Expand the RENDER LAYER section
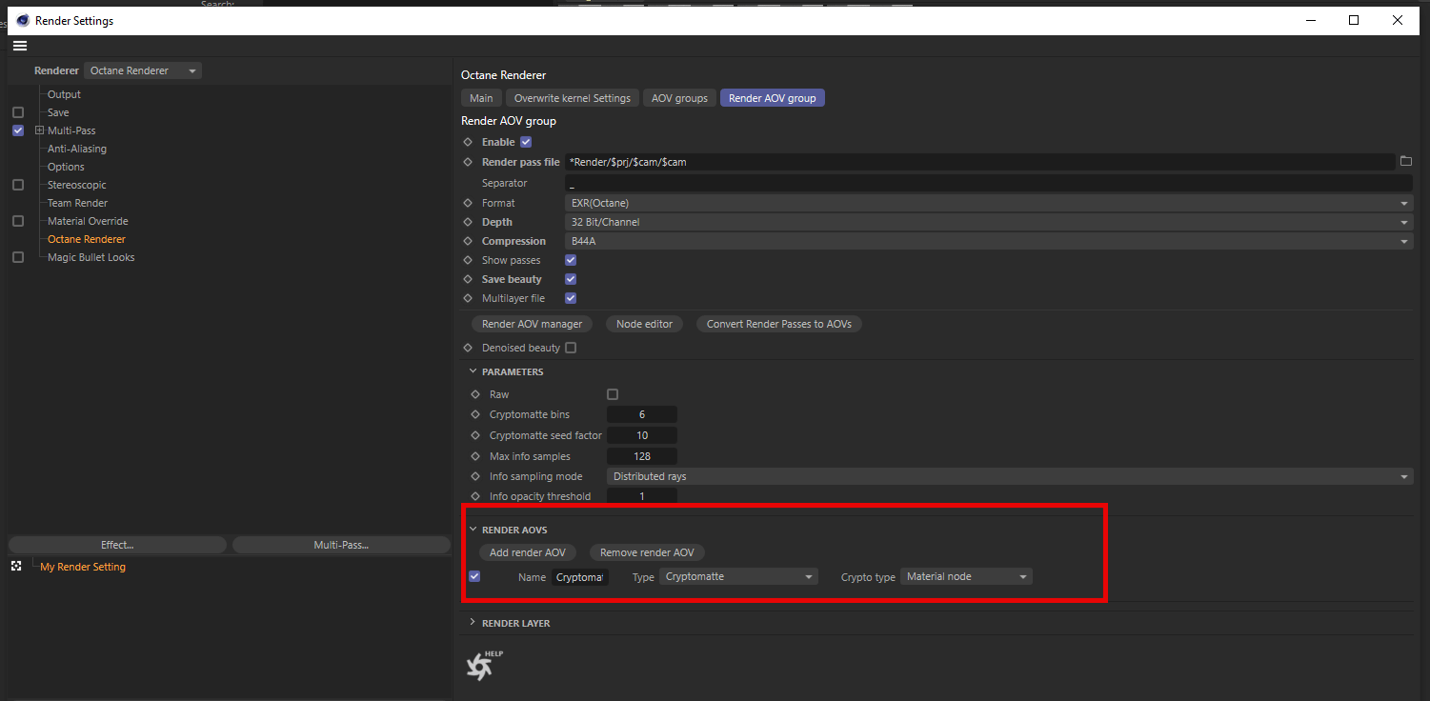The image size is (1430, 701). tap(473, 623)
